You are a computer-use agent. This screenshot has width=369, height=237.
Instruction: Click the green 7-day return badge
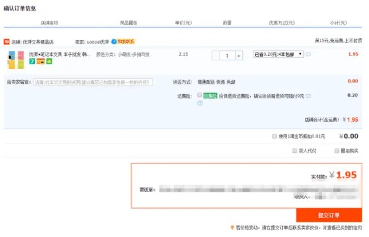point(32,62)
